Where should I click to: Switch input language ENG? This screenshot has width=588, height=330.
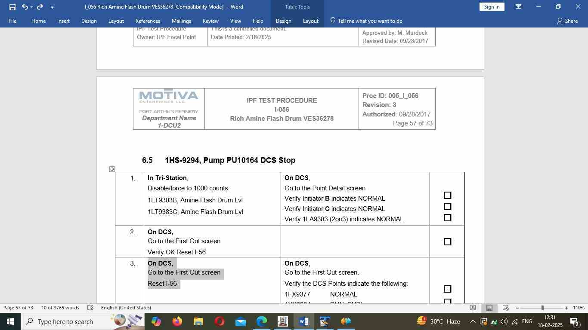[x=527, y=321]
